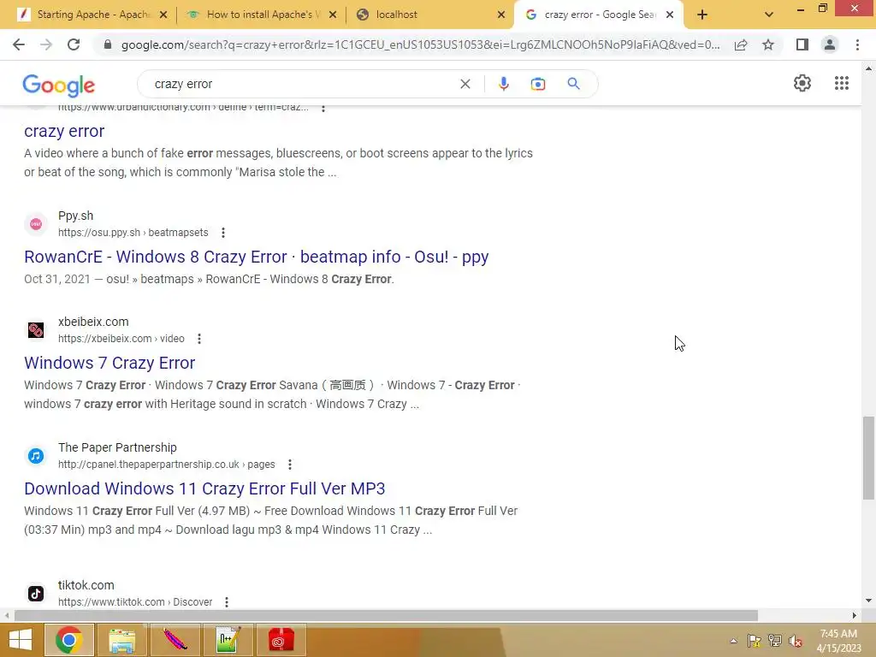Open Windows 7 Crazy Error result
The height and width of the screenshot is (657, 876).
click(109, 363)
